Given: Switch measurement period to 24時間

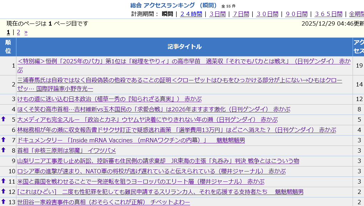Looking at the screenshot, I should click(x=191, y=14).
